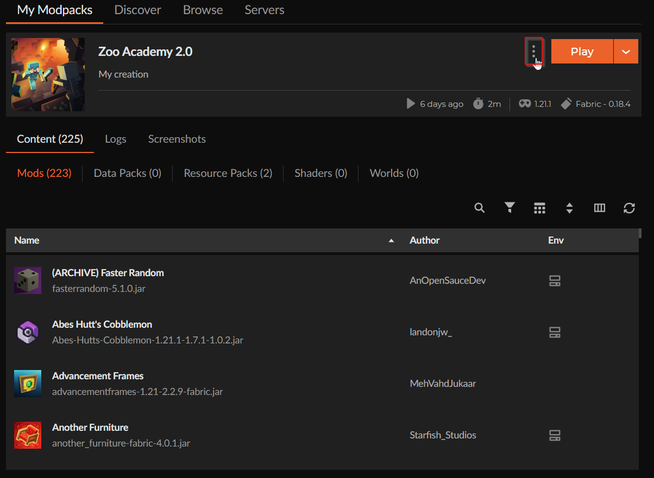
Task: Click the Abes Hutt's Cobblemon mod icon
Action: (x=27, y=332)
